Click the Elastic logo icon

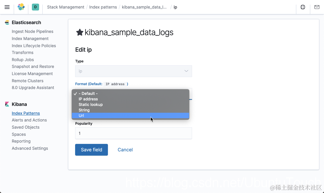[21, 7]
